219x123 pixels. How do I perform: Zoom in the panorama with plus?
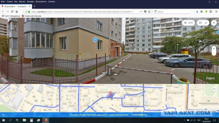(x=214, y=49)
